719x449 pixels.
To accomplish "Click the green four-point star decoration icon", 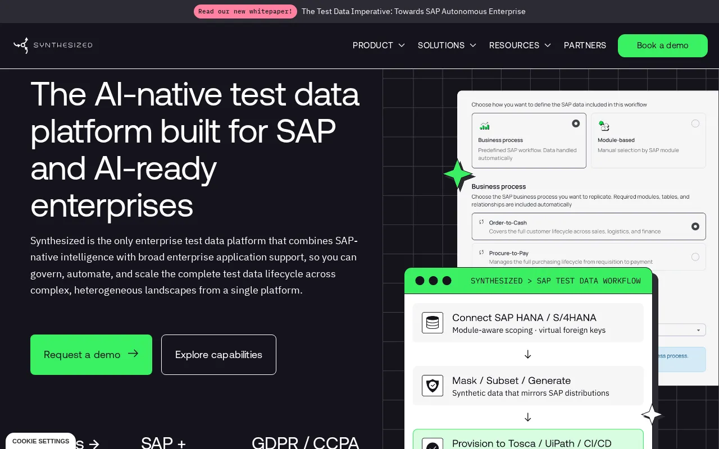I will pyautogui.click(x=458, y=175).
